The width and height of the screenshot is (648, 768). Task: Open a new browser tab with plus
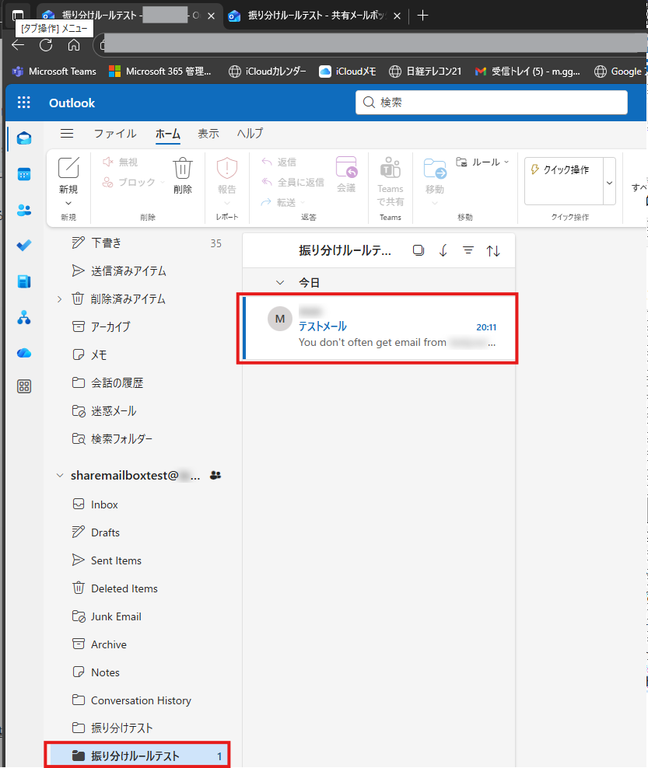click(x=422, y=16)
